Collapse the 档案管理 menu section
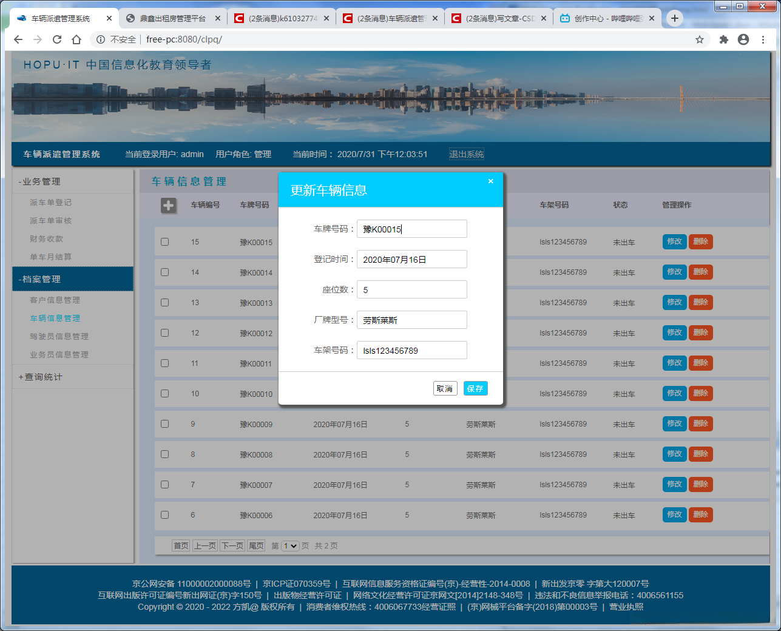The image size is (781, 631). (73, 279)
